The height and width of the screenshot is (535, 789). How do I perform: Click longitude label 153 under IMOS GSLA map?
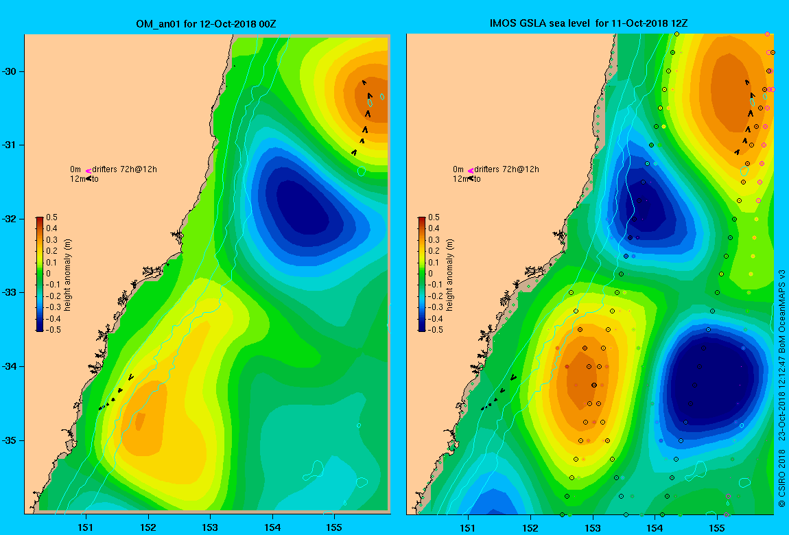pos(592,527)
